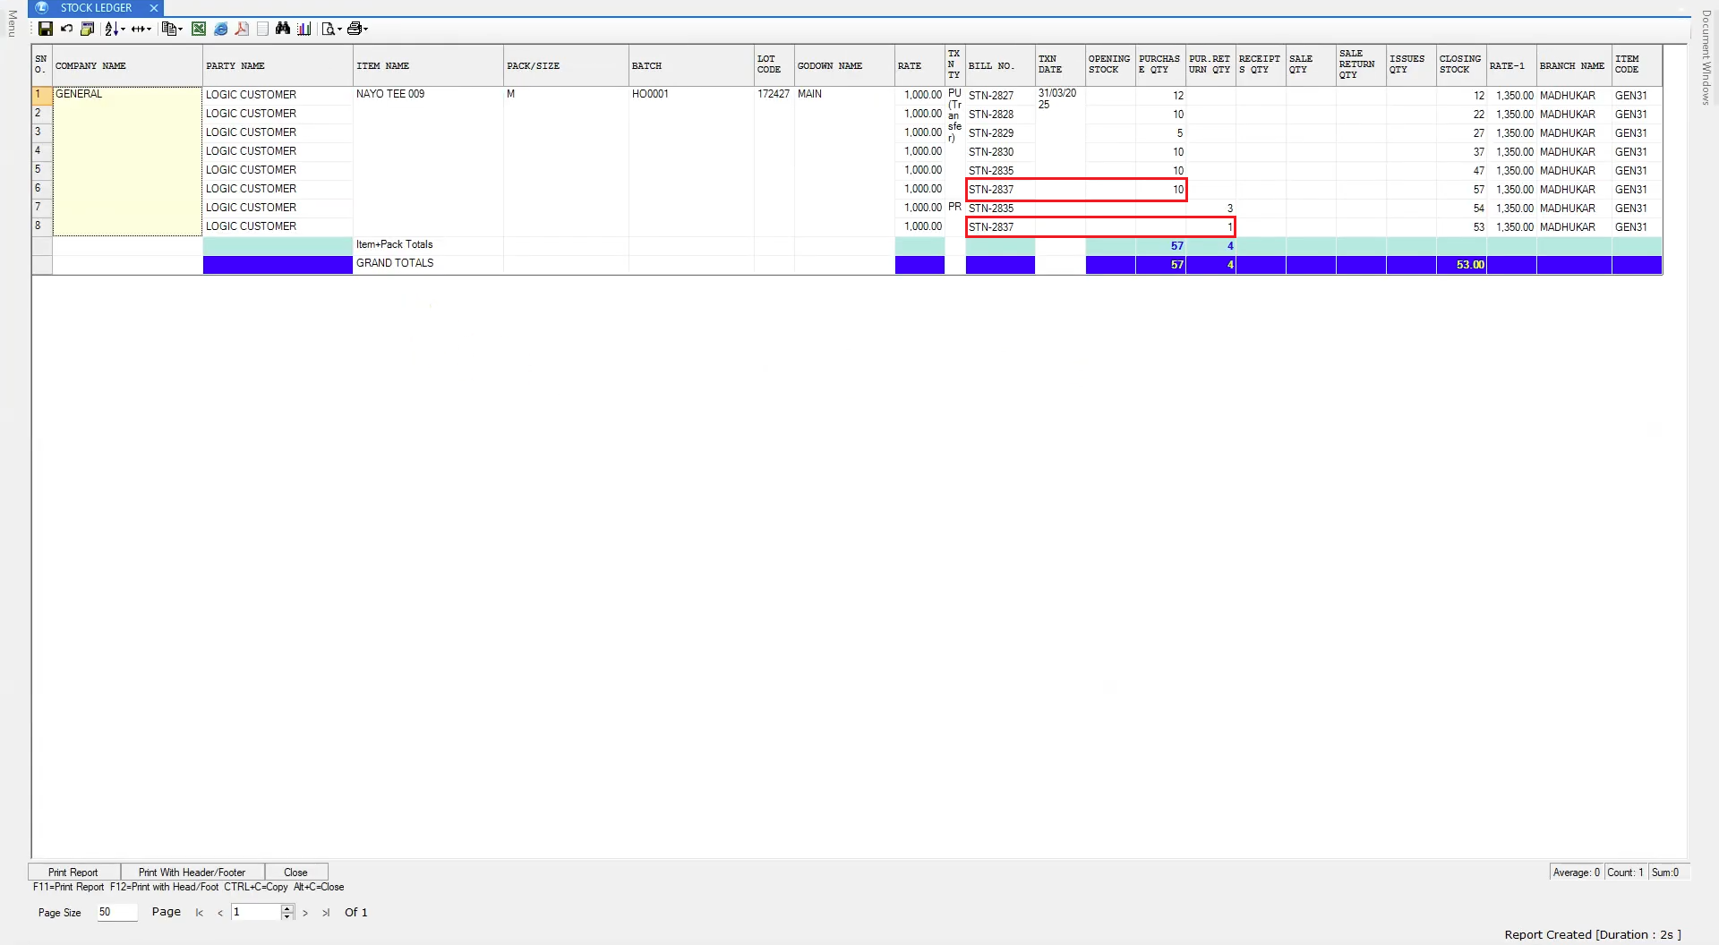This screenshot has width=1719, height=945.
Task: Open report in Internet Explorer icon
Action: tap(220, 29)
